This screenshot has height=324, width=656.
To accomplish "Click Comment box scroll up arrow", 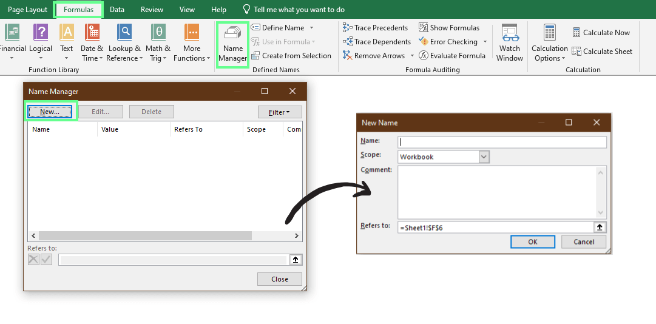I will point(601,172).
